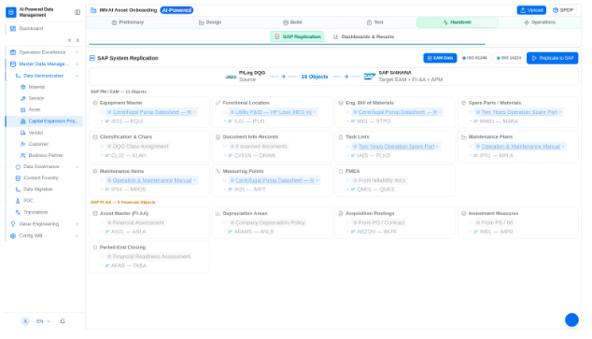Switch to the Handover phase tab

[458, 22]
